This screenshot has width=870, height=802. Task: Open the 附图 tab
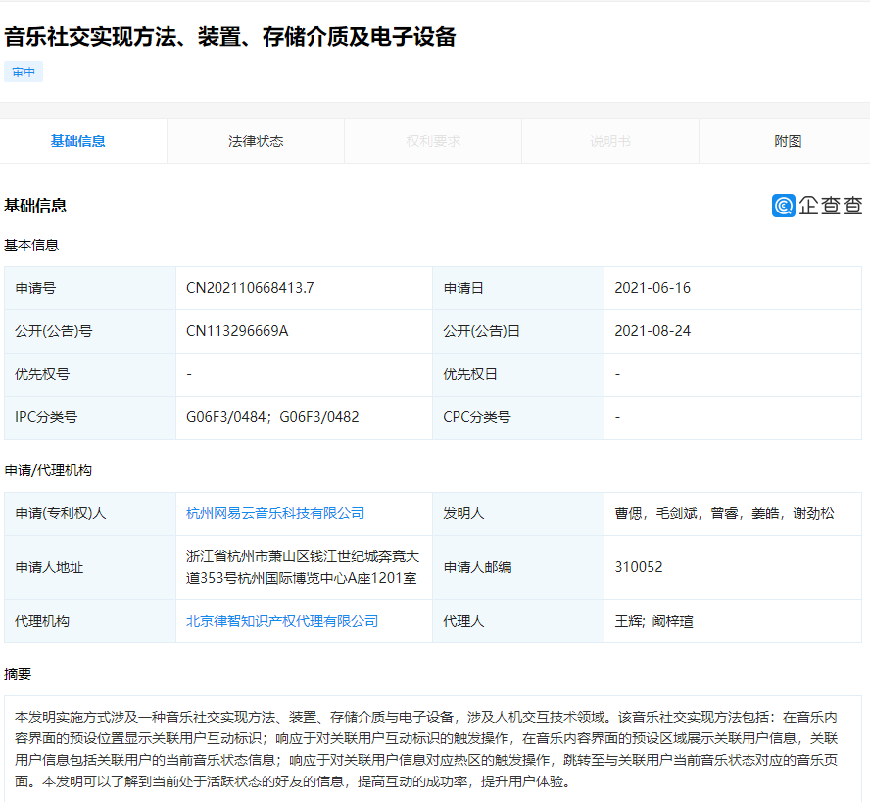click(787, 141)
